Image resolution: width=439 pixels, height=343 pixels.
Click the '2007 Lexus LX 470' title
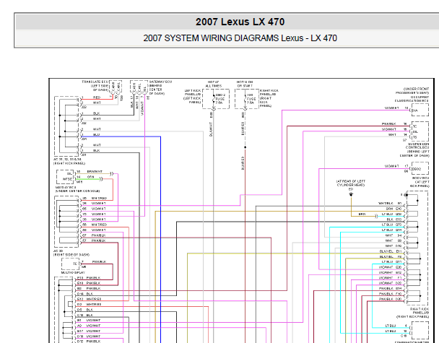click(x=240, y=22)
